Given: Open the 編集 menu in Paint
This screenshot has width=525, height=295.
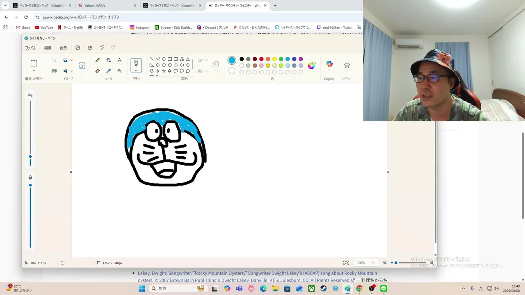Looking at the screenshot, I should 48,48.
